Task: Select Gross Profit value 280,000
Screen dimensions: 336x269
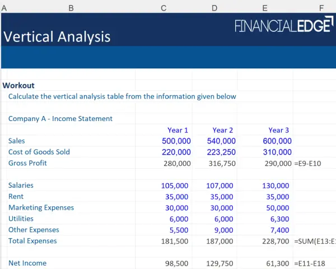Action: pyautogui.click(x=177, y=164)
